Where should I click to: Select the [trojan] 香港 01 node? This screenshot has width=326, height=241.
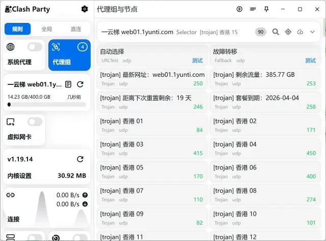point(152,125)
